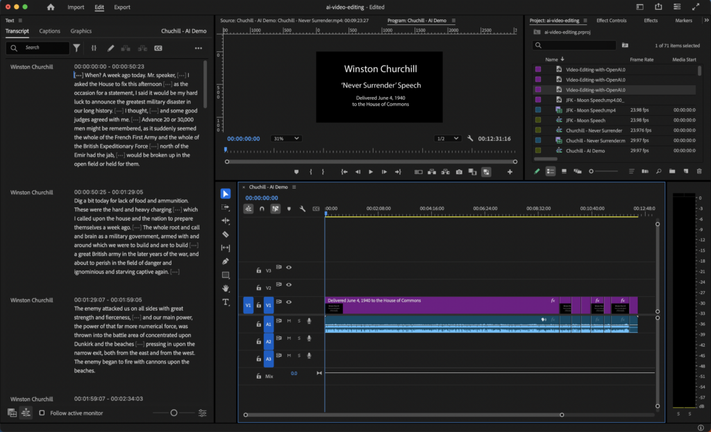Sort by Name column arrow
This screenshot has width=711, height=432.
tap(562, 60)
